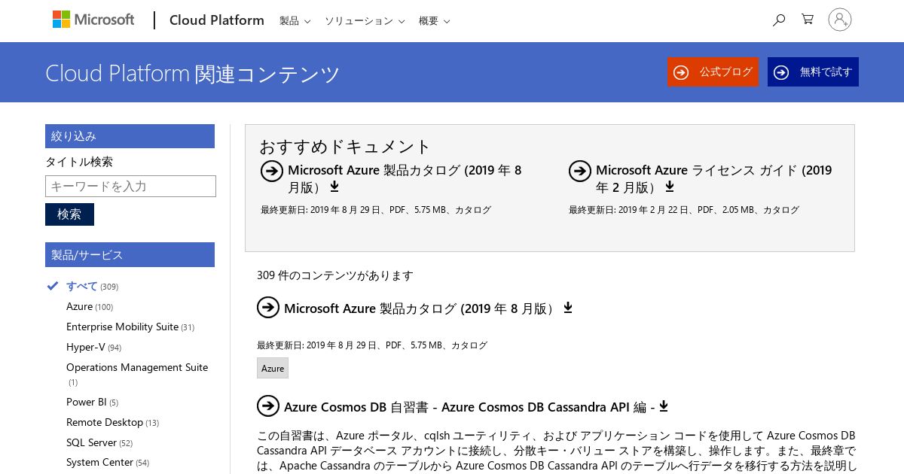Open list Microsoft Azure 製品カタログ title

click(x=421, y=308)
